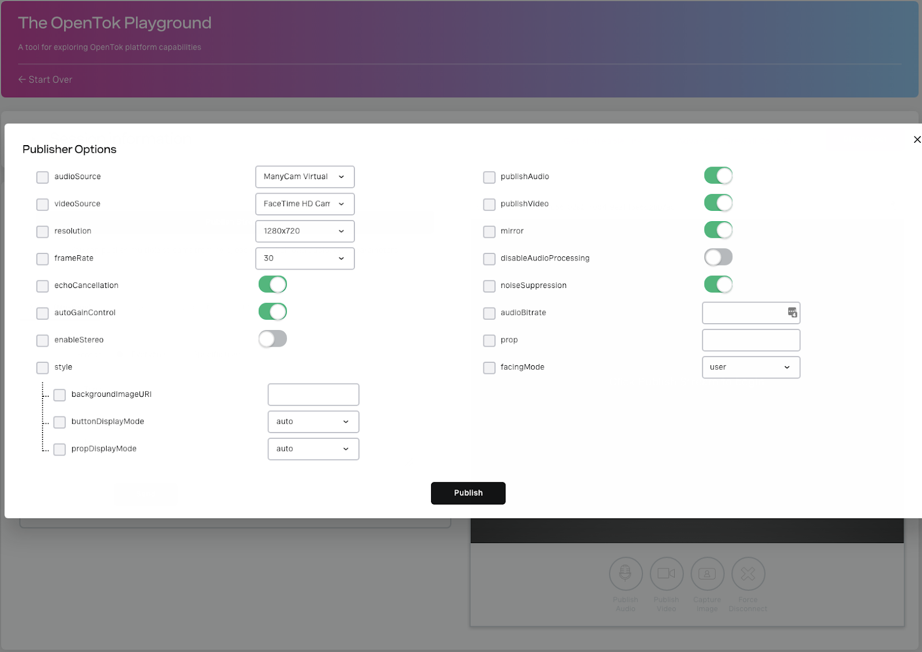This screenshot has height=652, width=922.
Task: Open the facingMode user dropdown
Action: (751, 367)
